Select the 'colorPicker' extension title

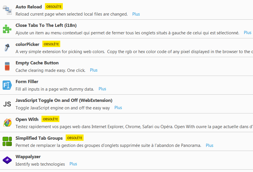point(27,44)
